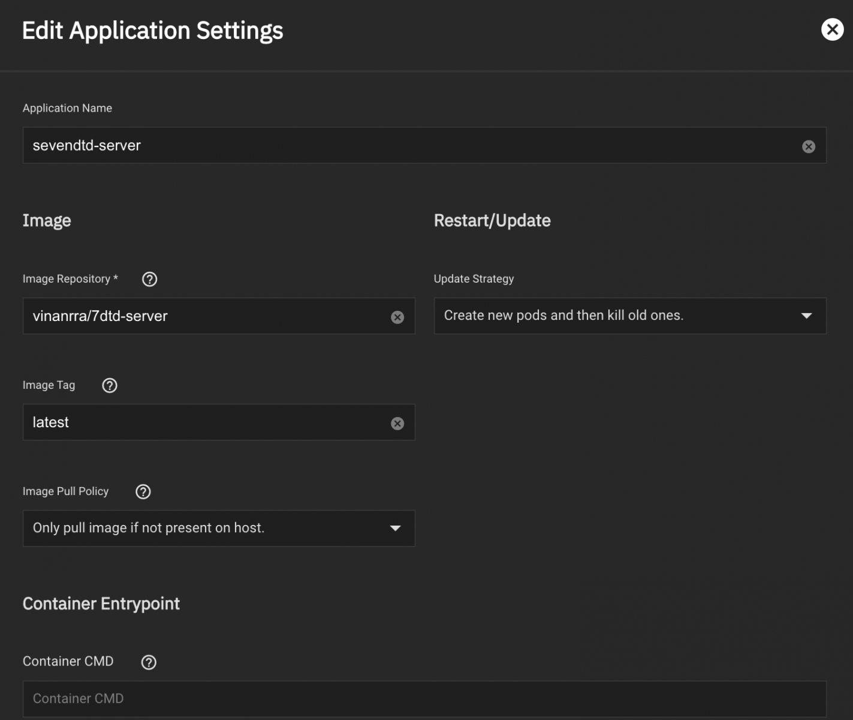
Task: Click the Restart/Update section heading
Action: 492,221
